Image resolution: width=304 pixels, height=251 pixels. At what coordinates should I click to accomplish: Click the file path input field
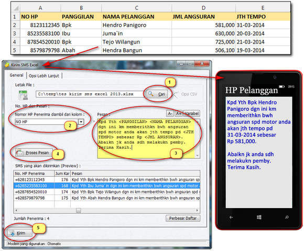(90, 94)
